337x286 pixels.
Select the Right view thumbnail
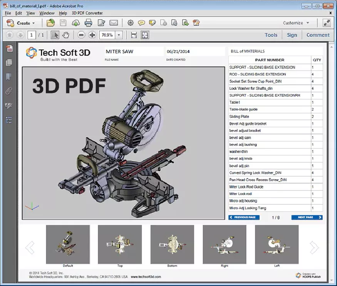coord(225,244)
